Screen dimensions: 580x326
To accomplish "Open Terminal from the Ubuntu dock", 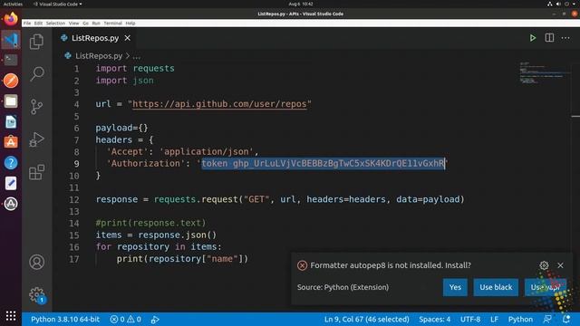I will [x=11, y=60].
